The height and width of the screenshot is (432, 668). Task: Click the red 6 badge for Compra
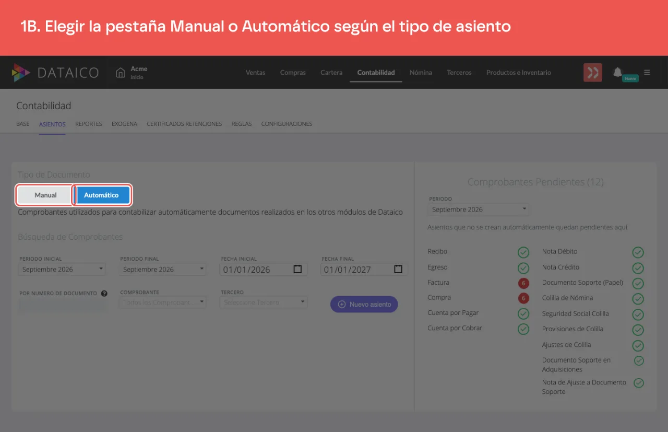[523, 298]
